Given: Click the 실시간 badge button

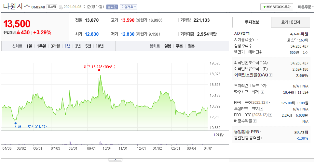Looking at the screenshot, I should [x=112, y=7].
